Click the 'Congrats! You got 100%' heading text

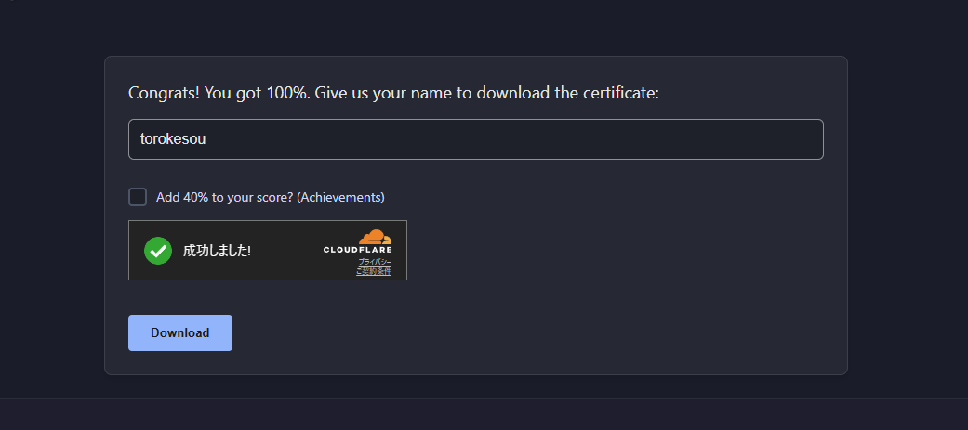[x=394, y=93]
